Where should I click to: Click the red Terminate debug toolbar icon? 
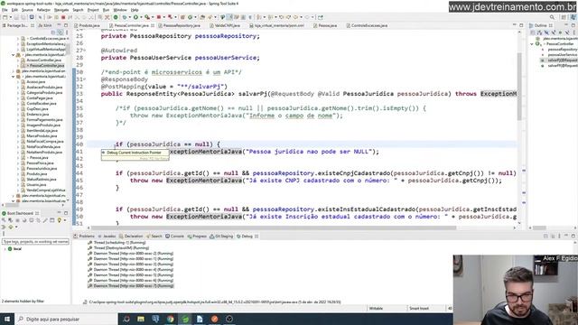point(63,17)
